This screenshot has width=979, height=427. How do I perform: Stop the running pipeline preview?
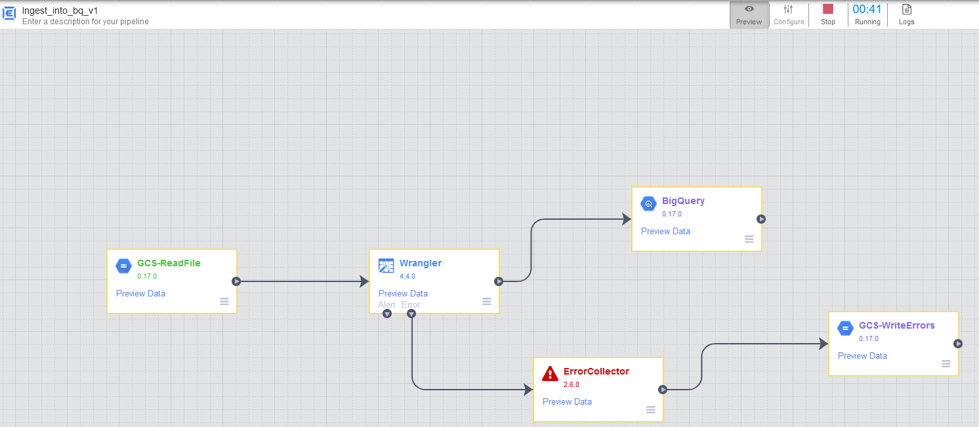click(x=828, y=15)
